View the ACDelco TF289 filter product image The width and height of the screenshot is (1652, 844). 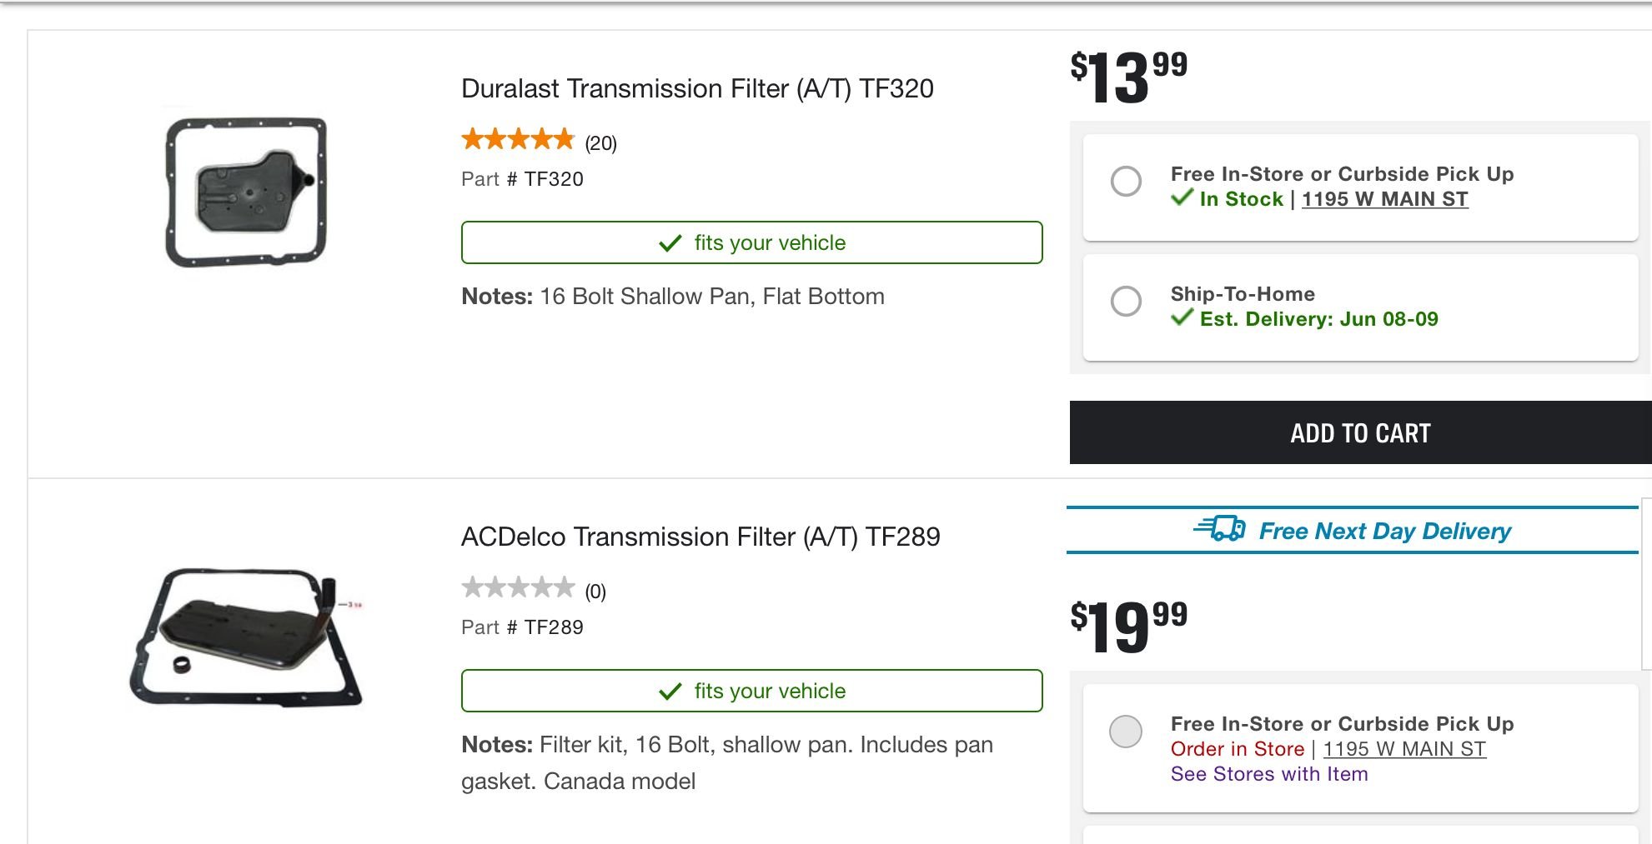click(246, 637)
